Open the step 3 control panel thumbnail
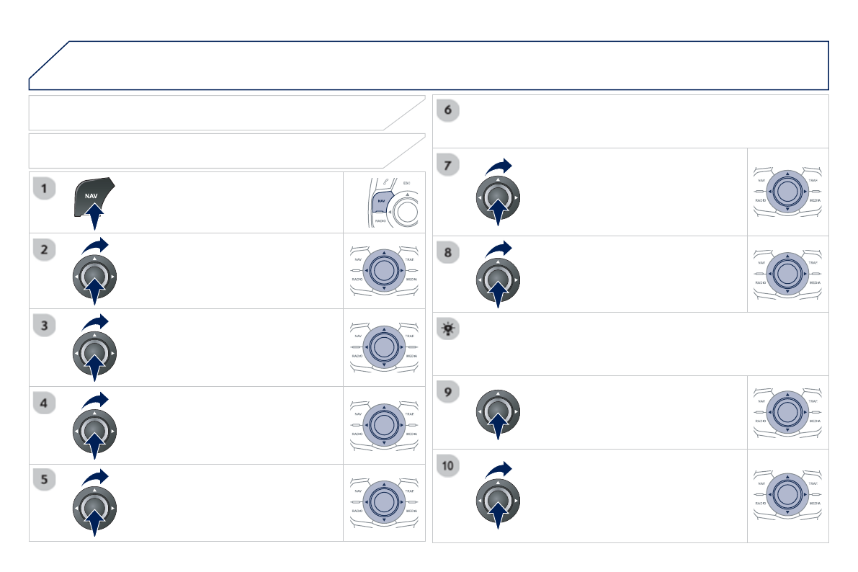The width and height of the screenshot is (858, 572). click(384, 347)
